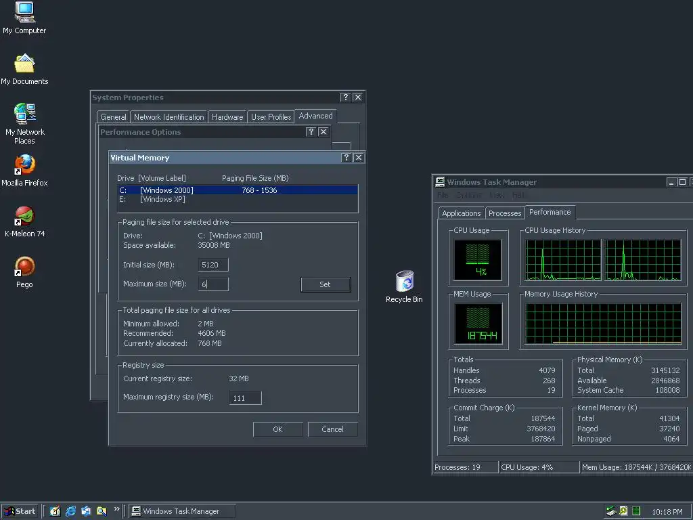The width and height of the screenshot is (693, 520).
Task: Select drive C: [Windows 2000] row
Action: 238,190
